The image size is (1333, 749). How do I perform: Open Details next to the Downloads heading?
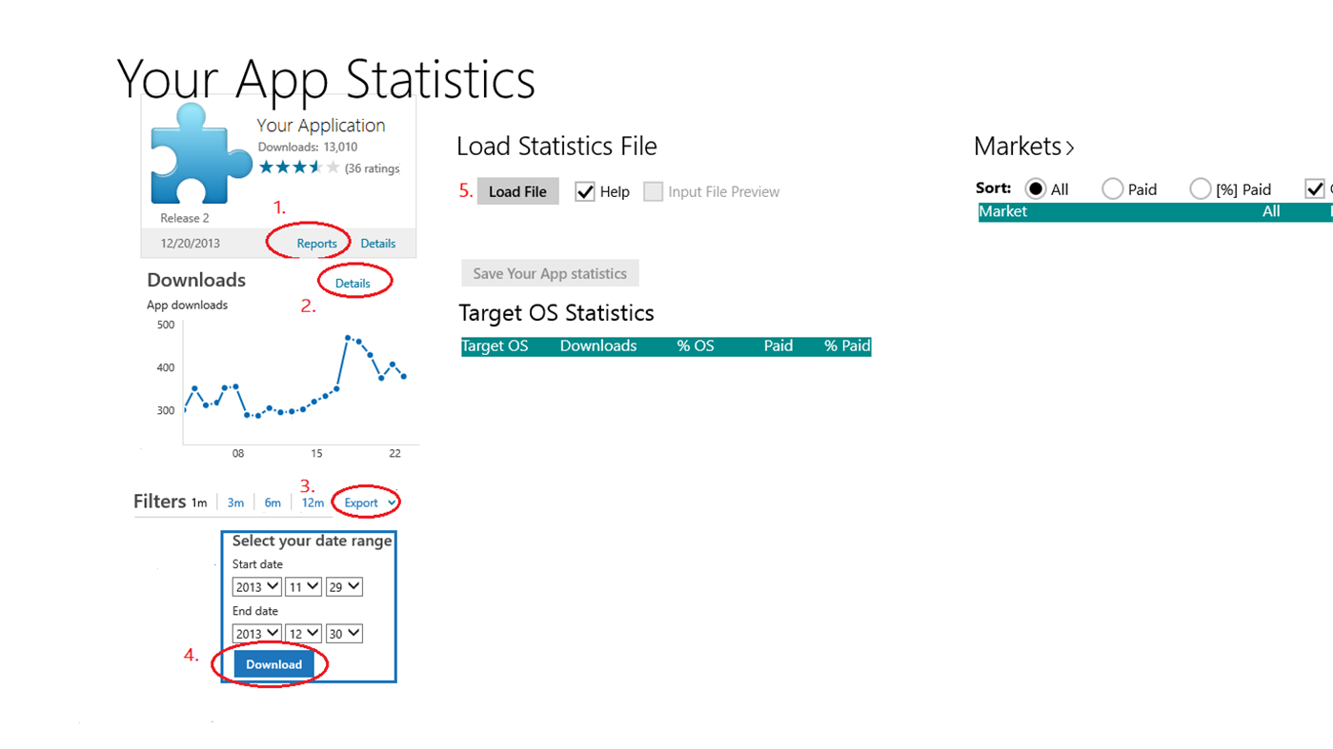point(354,283)
